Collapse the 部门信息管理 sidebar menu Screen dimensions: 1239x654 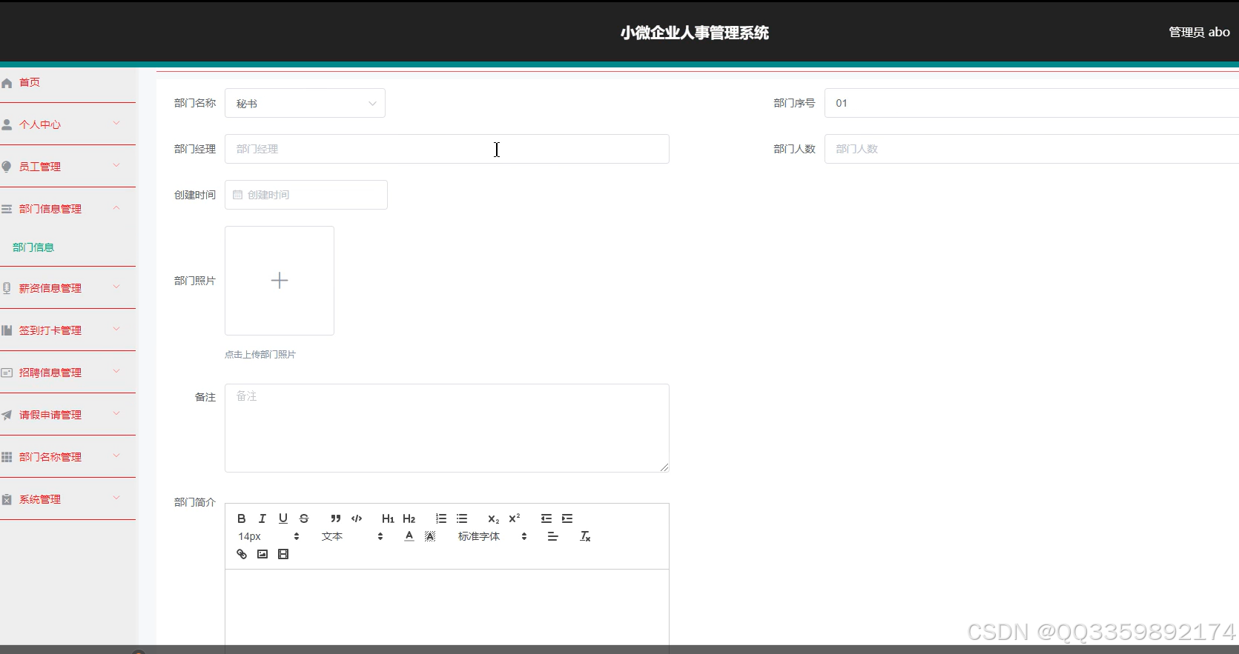[67, 209]
